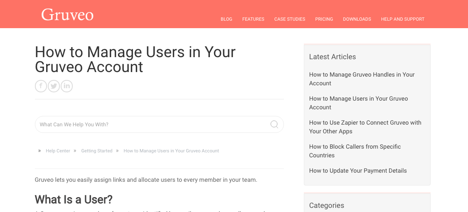Open 'How to Update Your Payment Details'
468x212 pixels.
(x=358, y=171)
